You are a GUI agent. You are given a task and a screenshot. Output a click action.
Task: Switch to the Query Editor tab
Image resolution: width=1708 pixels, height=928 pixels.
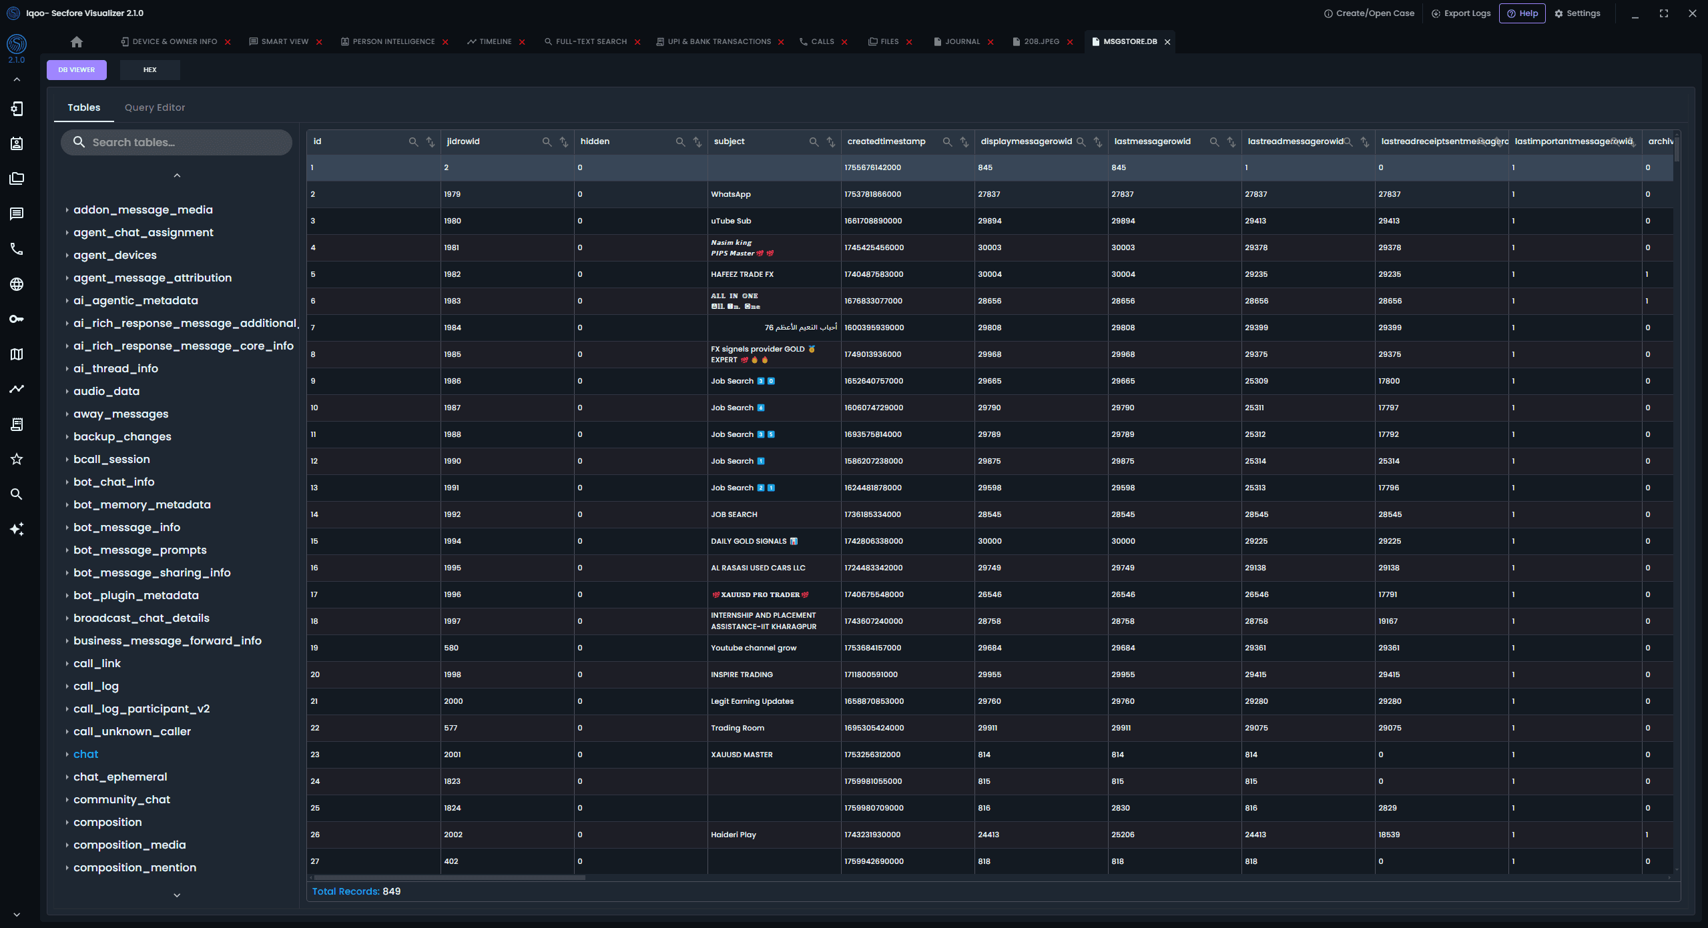(x=155, y=107)
